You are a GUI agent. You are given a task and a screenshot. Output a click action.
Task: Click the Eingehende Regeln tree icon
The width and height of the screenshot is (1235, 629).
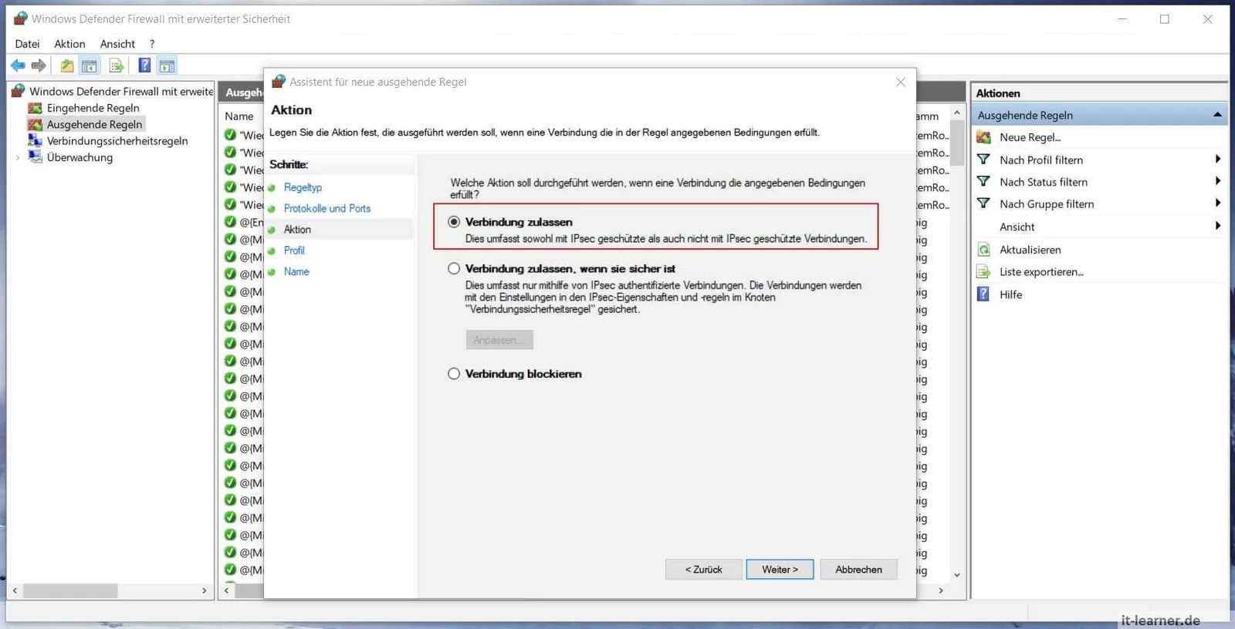point(36,108)
